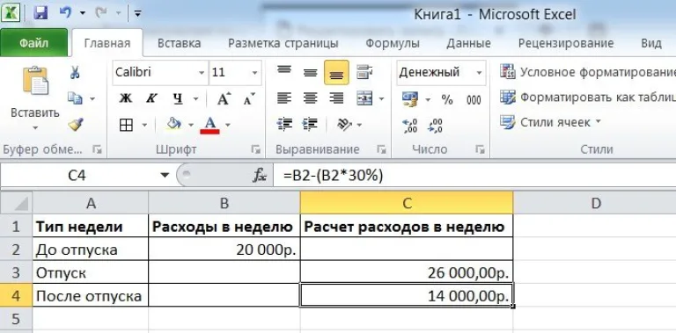Switch to the Вставка tab
The height and width of the screenshot is (333, 676).
179,43
